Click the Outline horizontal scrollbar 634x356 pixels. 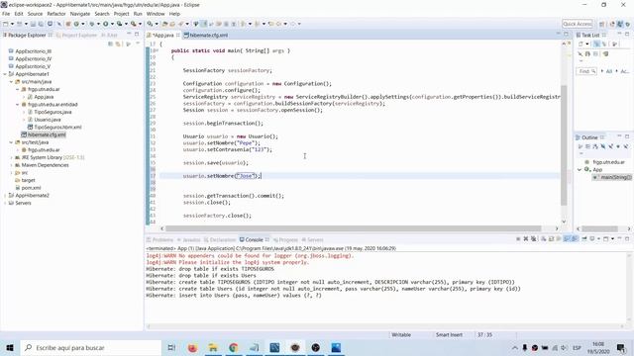coord(600,228)
